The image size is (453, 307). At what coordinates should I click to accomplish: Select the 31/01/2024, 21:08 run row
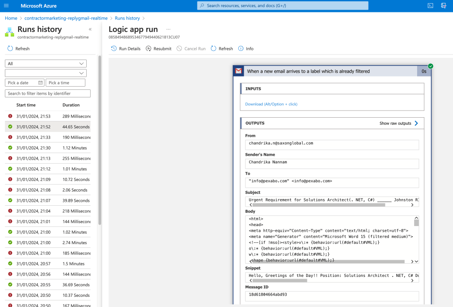[x=48, y=190]
